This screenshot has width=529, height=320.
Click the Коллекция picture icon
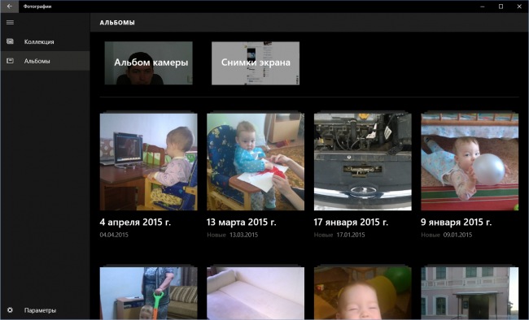point(10,41)
